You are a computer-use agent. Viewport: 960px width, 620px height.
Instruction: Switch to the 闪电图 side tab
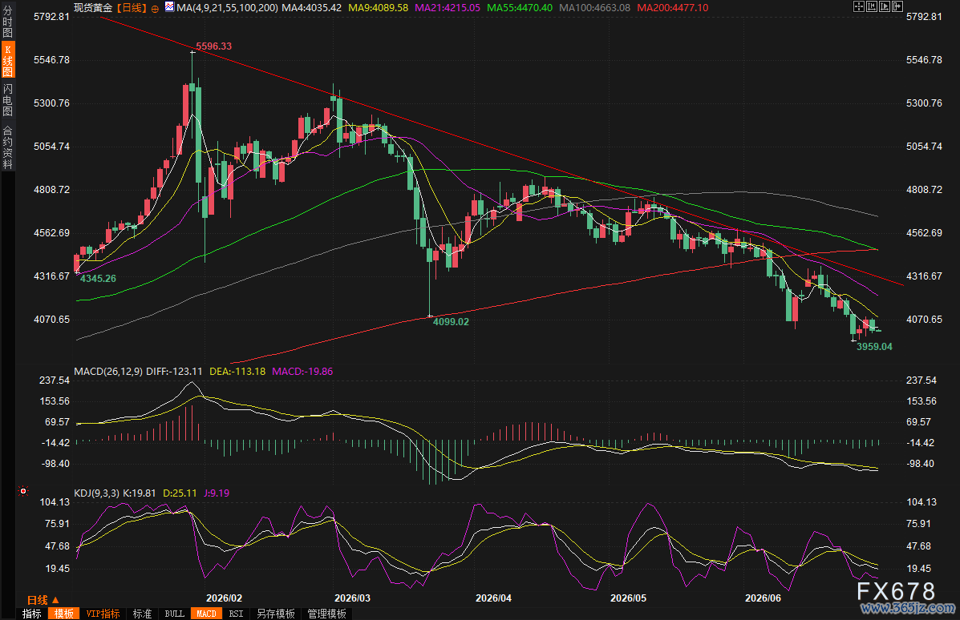click(x=7, y=99)
